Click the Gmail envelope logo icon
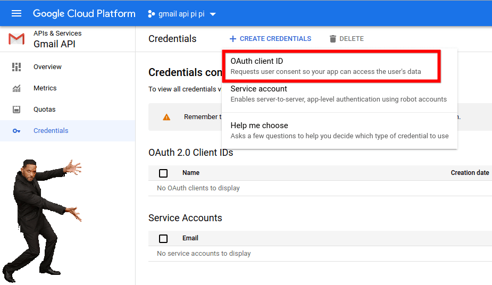The image size is (492, 285). point(16,39)
